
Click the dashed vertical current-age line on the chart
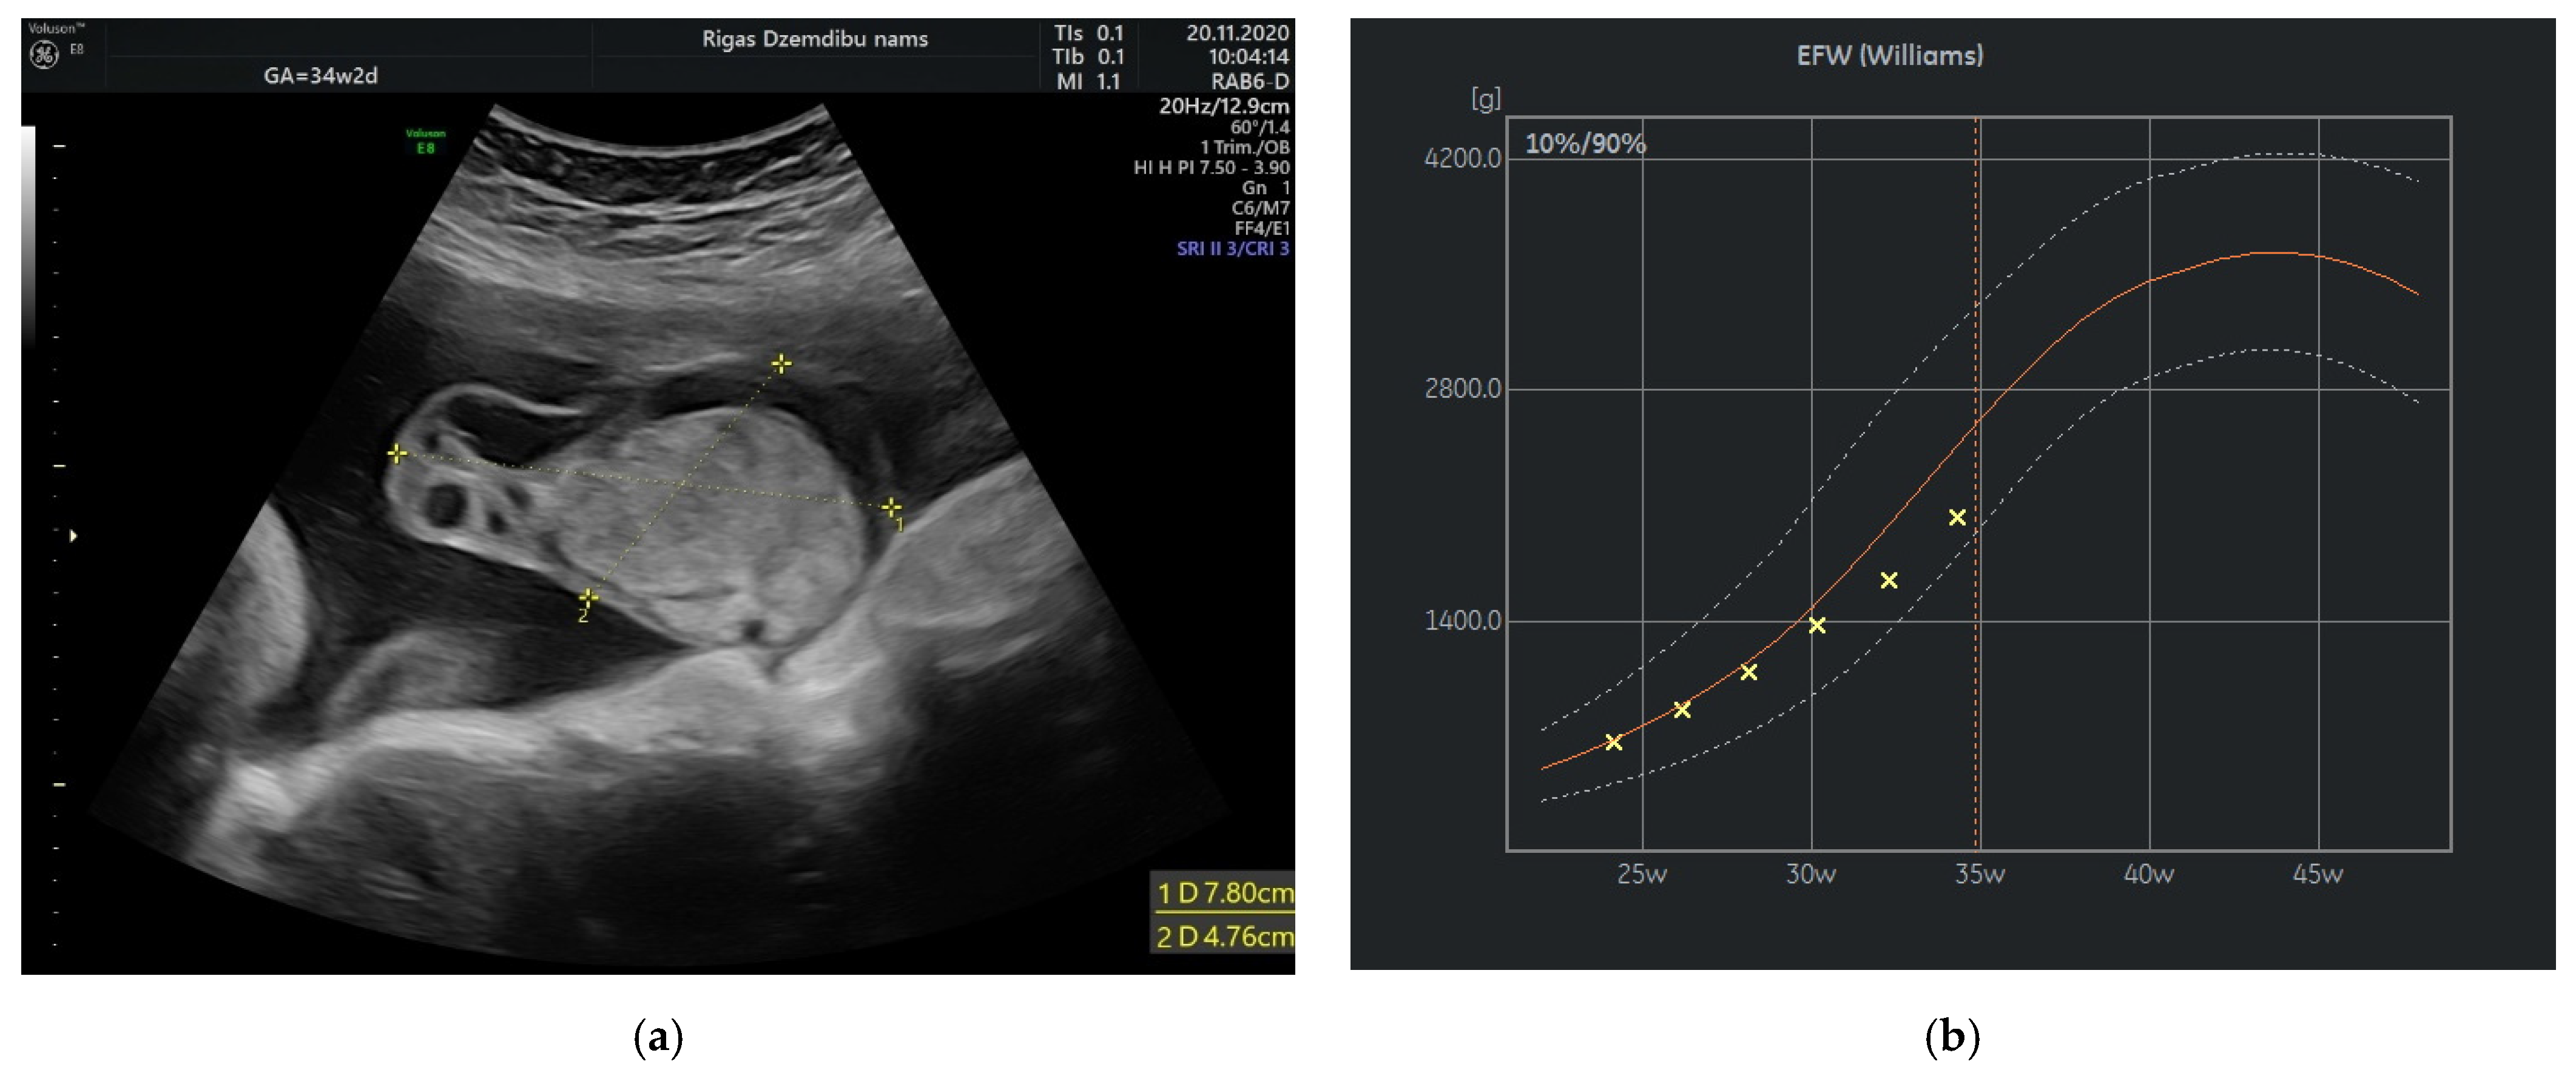tap(1976, 484)
